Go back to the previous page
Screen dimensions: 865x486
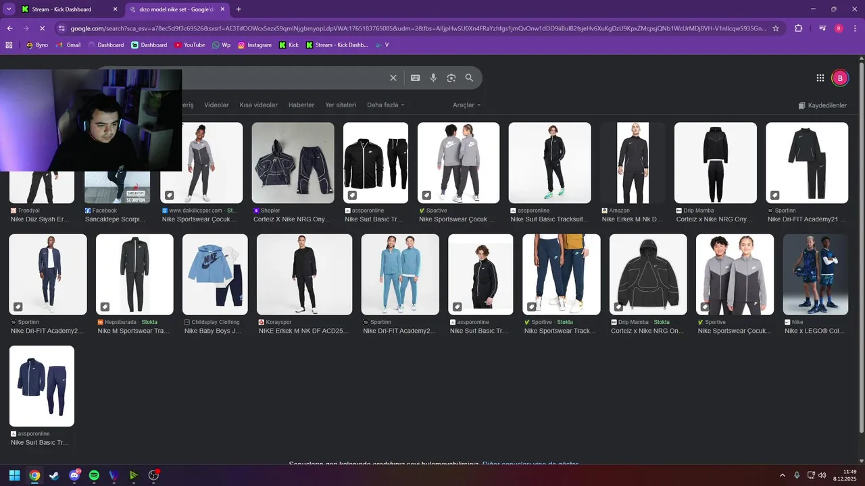tap(9, 28)
